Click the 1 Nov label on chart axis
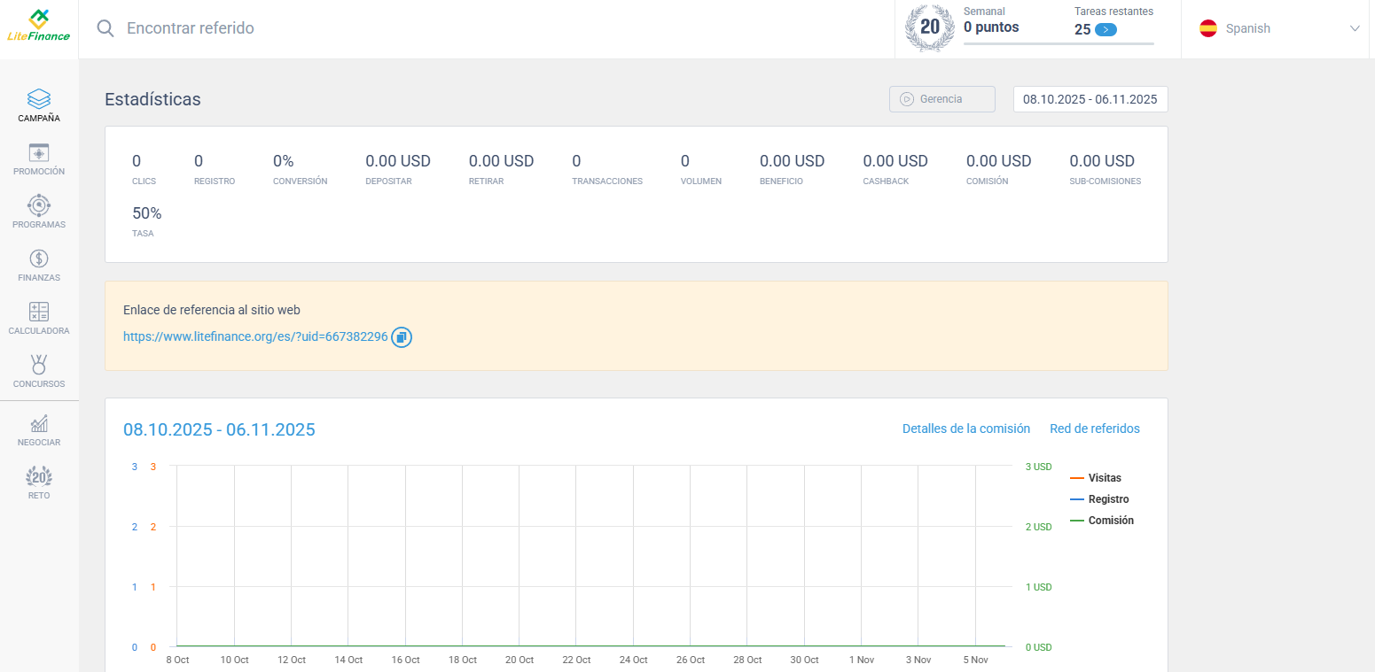 [861, 660]
